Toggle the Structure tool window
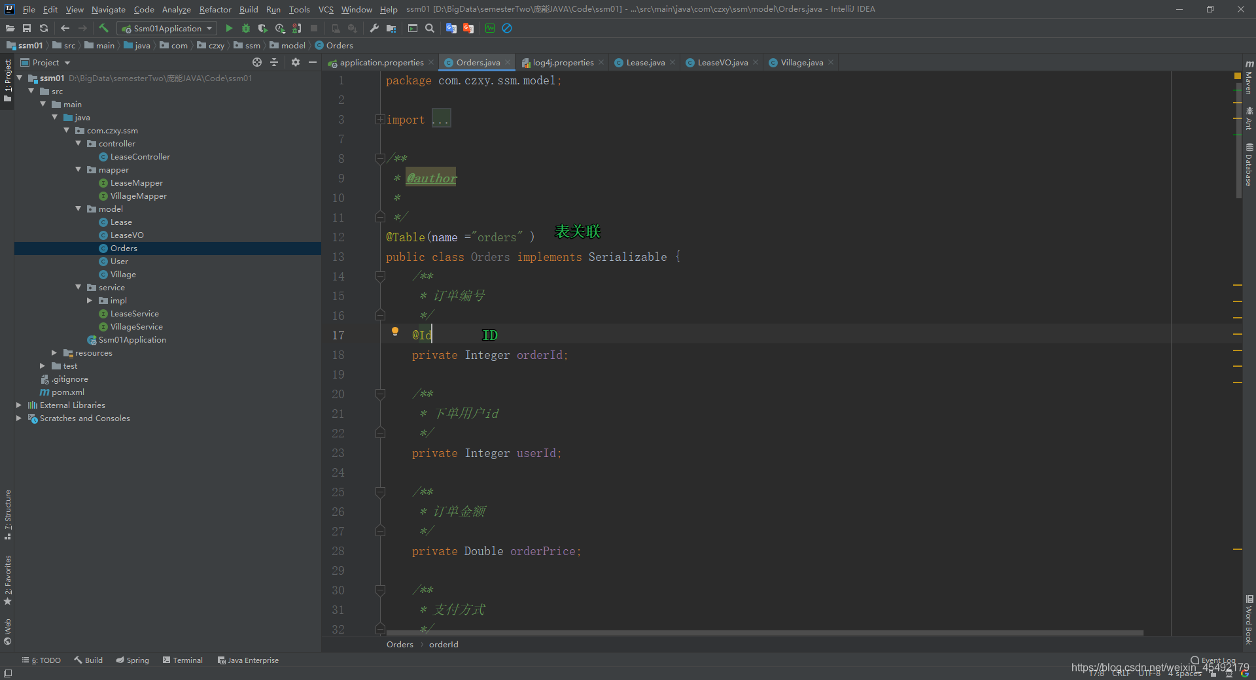 click(8, 515)
